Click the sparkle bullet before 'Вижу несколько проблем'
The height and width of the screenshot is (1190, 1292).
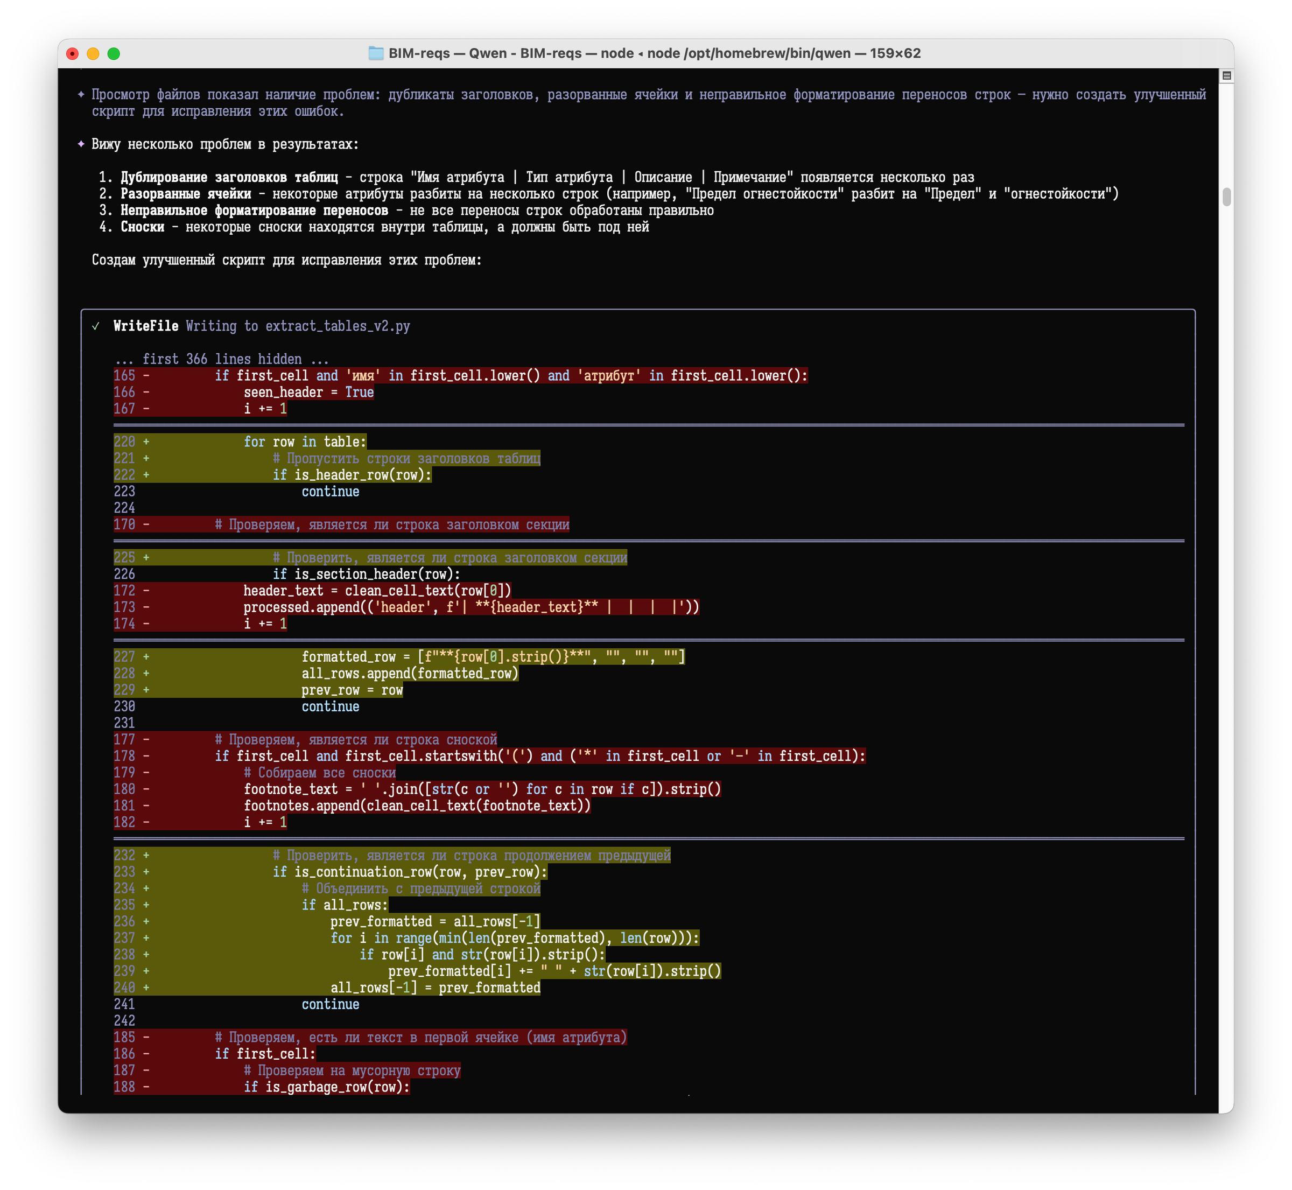[81, 144]
